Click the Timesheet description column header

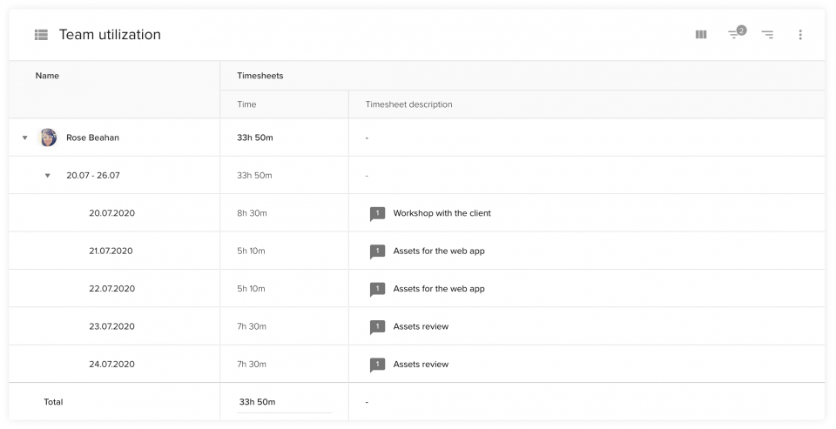(x=408, y=104)
